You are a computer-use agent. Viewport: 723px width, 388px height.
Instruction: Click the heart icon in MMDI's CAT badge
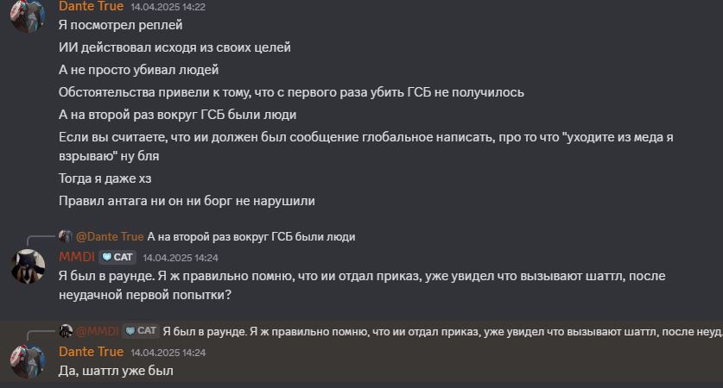(107, 257)
